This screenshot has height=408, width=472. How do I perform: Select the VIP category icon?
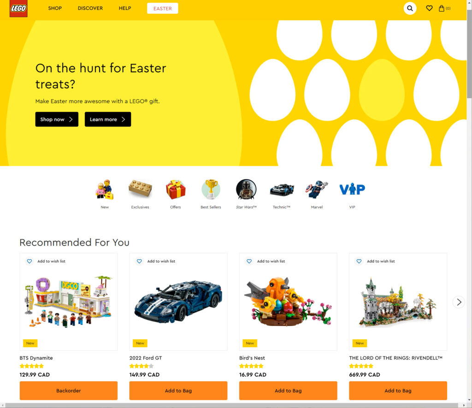352,189
